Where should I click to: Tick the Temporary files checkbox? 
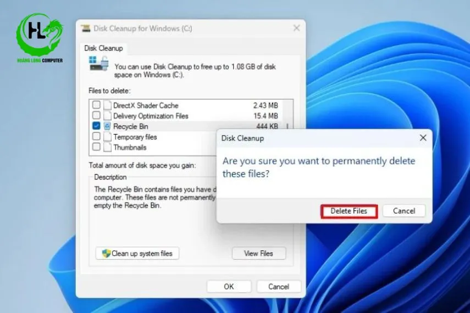click(96, 137)
